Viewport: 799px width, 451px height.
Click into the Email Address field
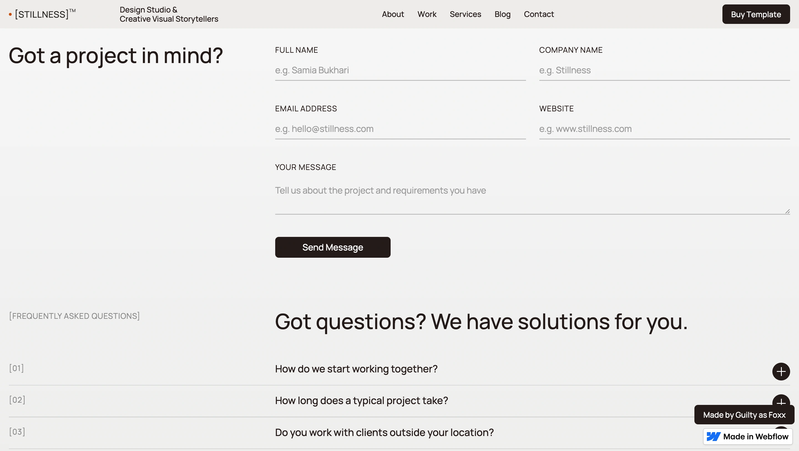click(400, 129)
